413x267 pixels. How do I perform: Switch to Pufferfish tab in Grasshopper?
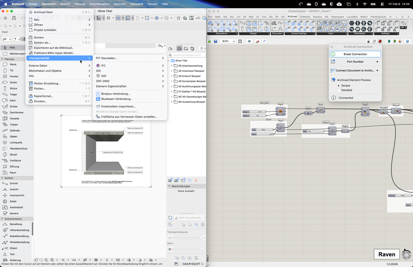[x=305, y=17]
